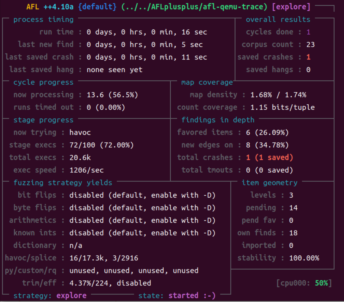Image resolution: width=344 pixels, height=302 pixels.
Task: Click the stability value '100.00%'
Action: (304, 258)
